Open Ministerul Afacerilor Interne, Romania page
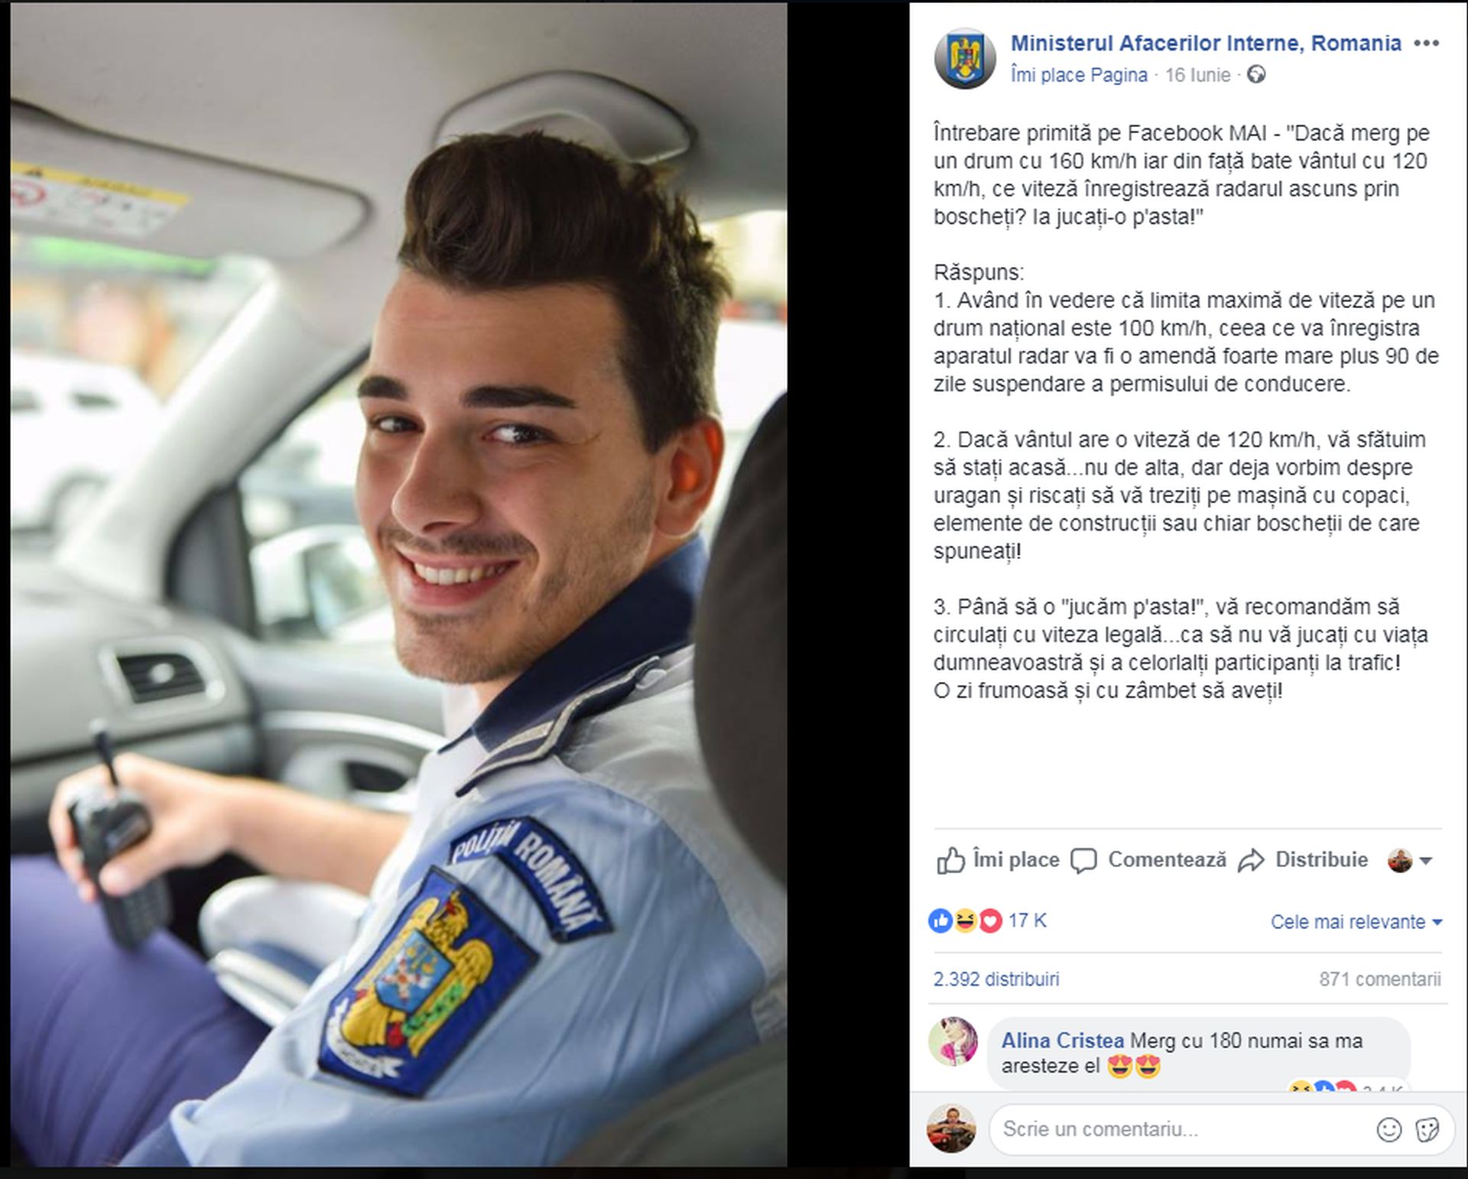Screen dimensions: 1468x1179 click(1206, 44)
